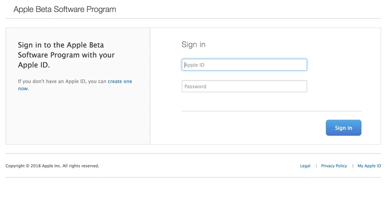Click the blank white space below the footer
The image size is (387, 208).
[x=193, y=193]
